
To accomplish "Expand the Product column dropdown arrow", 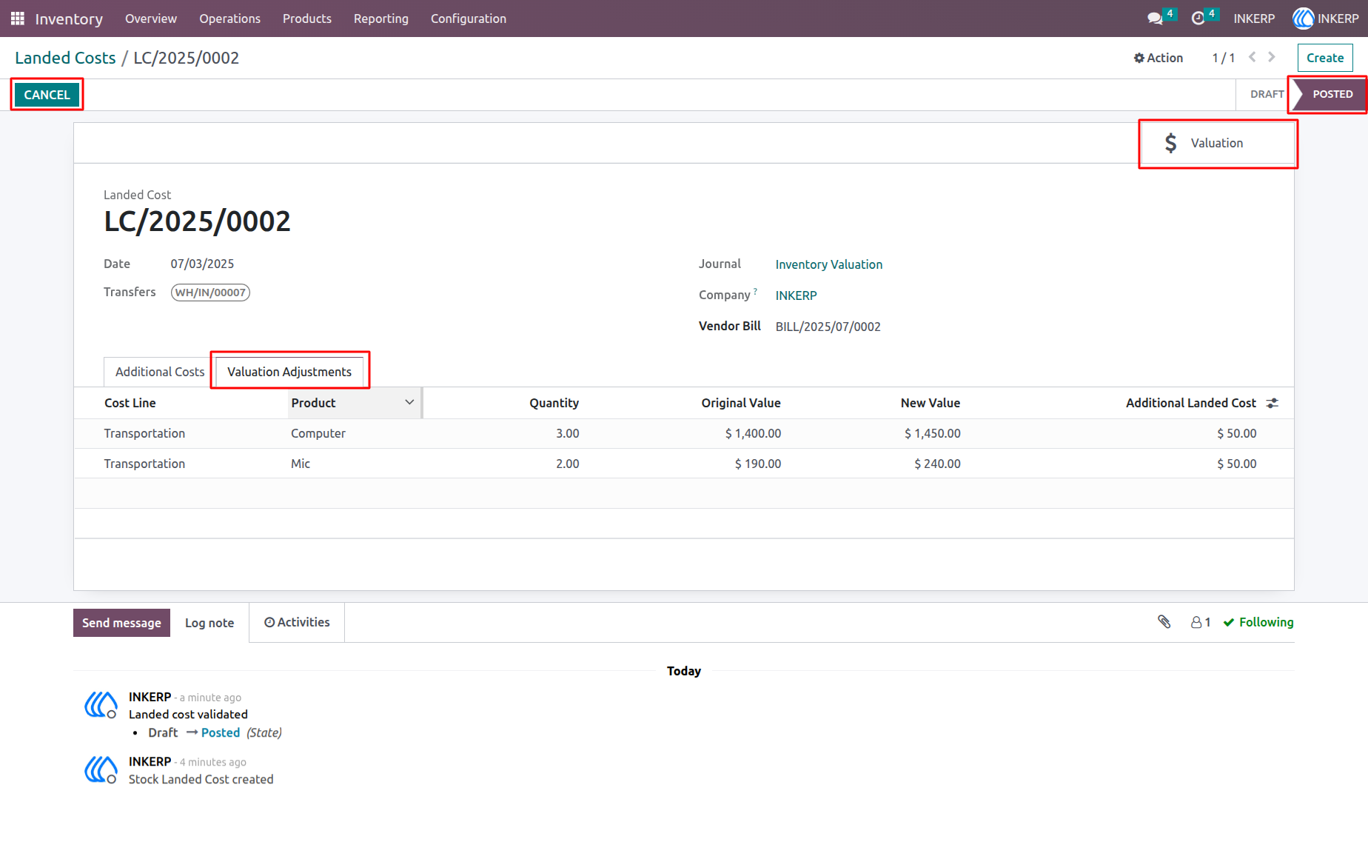I will pyautogui.click(x=409, y=402).
